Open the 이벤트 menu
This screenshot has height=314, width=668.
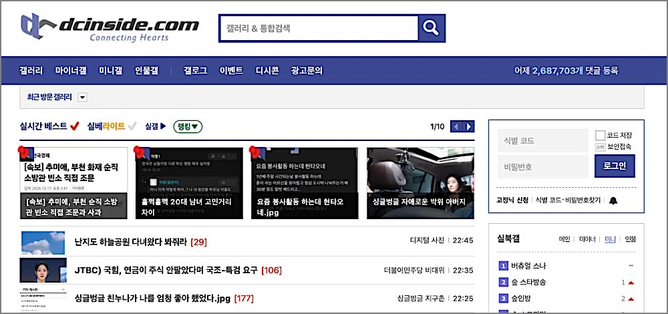point(231,71)
